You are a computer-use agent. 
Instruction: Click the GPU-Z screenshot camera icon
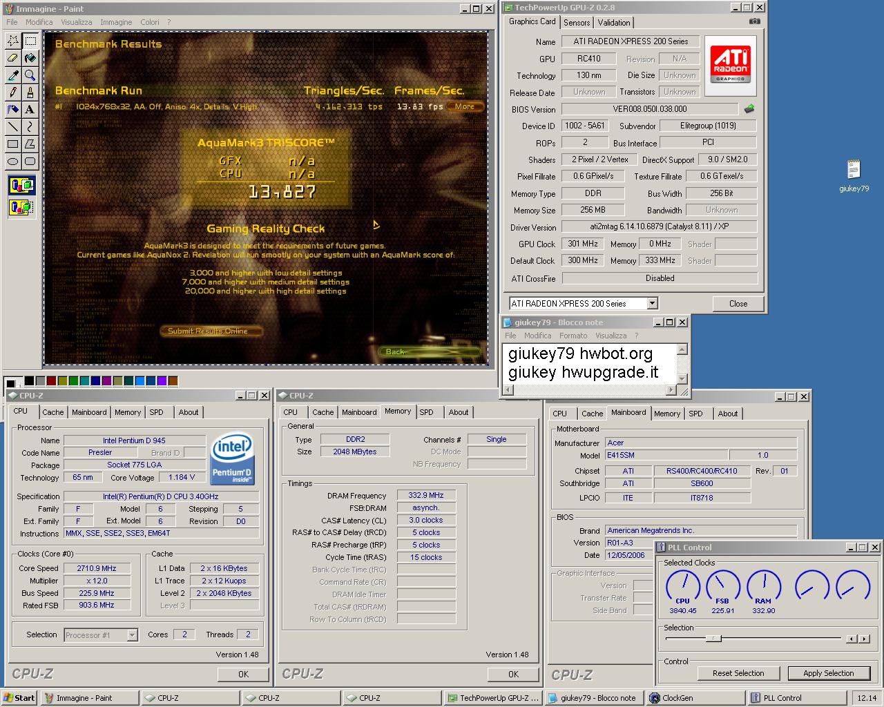pyautogui.click(x=755, y=21)
